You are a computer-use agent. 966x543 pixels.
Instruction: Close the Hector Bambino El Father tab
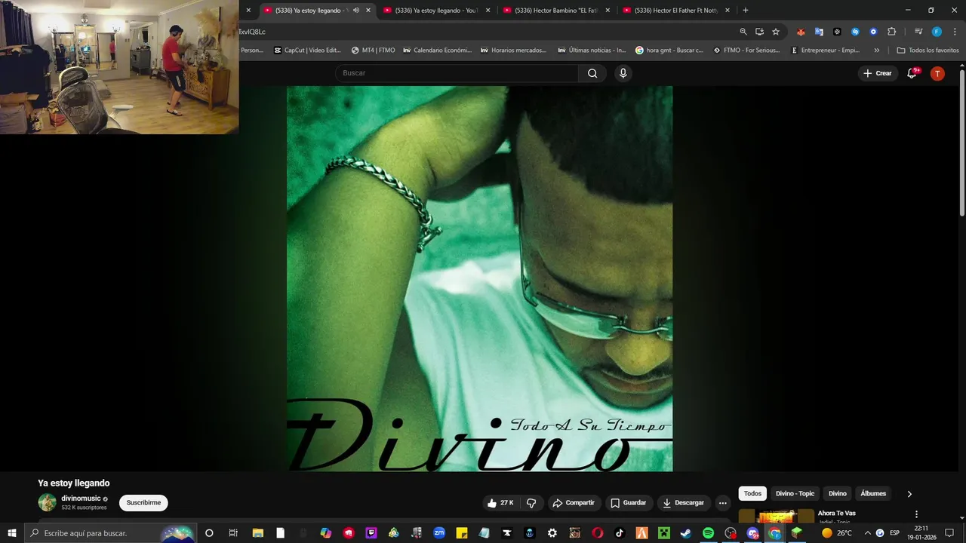coord(608,10)
